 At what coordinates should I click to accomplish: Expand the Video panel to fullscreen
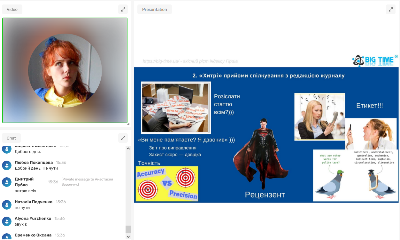tap(123, 9)
